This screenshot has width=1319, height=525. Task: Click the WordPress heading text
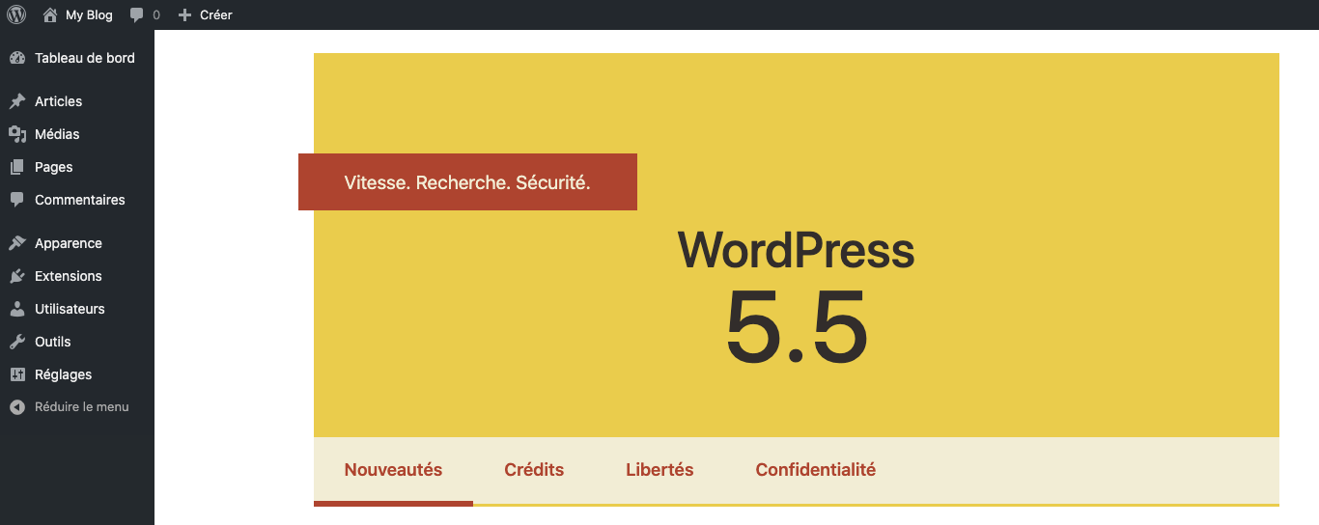tap(796, 251)
